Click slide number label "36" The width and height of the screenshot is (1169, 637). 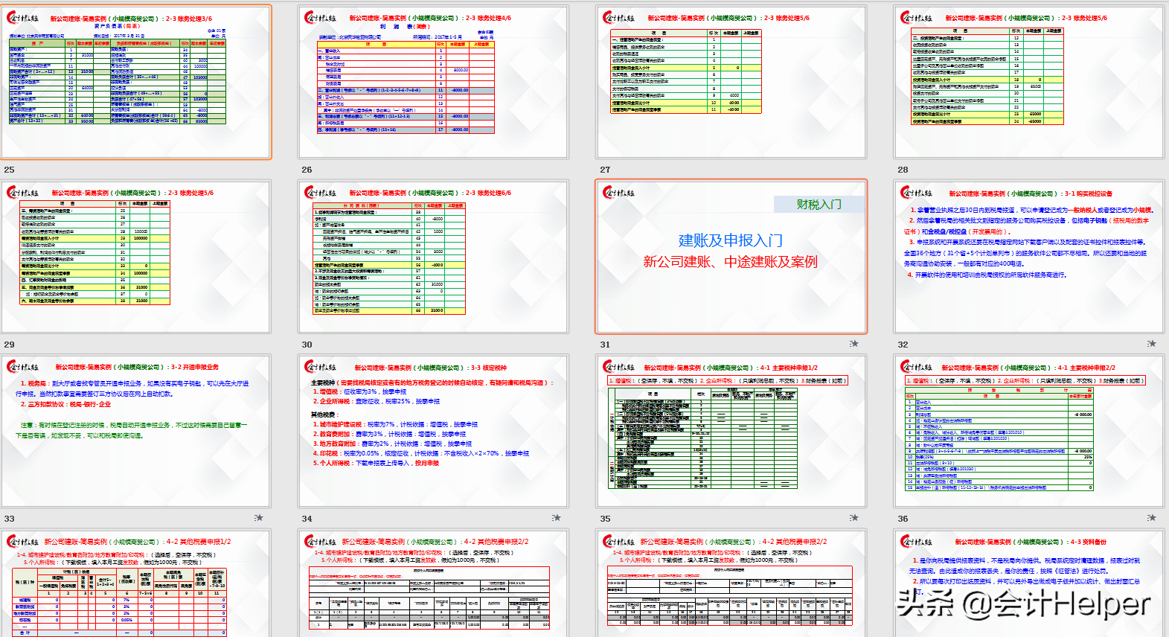point(903,519)
